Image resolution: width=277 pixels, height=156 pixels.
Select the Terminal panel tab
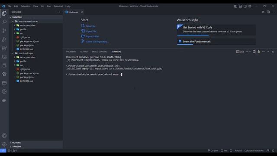click(116, 52)
